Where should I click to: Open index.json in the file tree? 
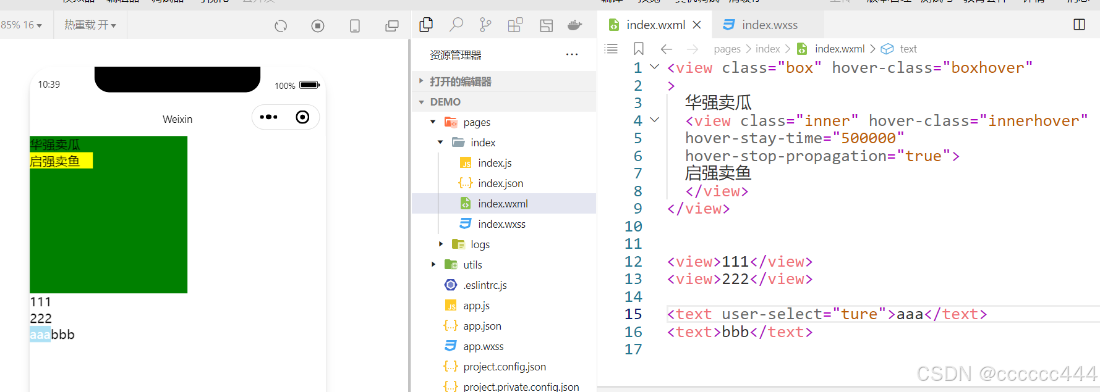point(504,183)
